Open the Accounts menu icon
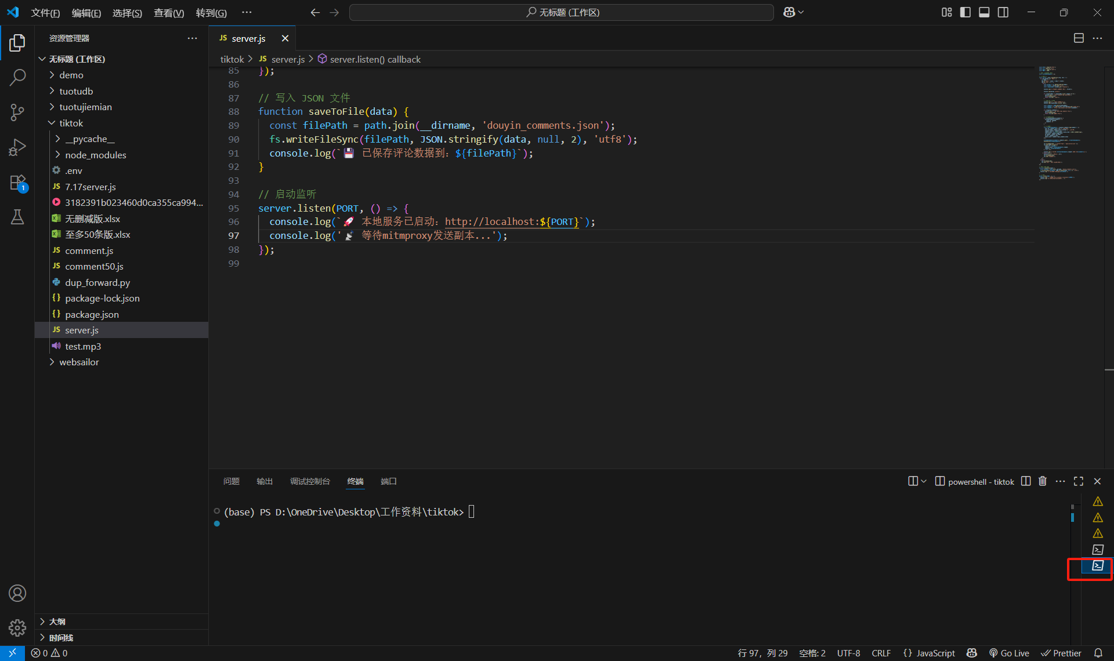 point(17,593)
